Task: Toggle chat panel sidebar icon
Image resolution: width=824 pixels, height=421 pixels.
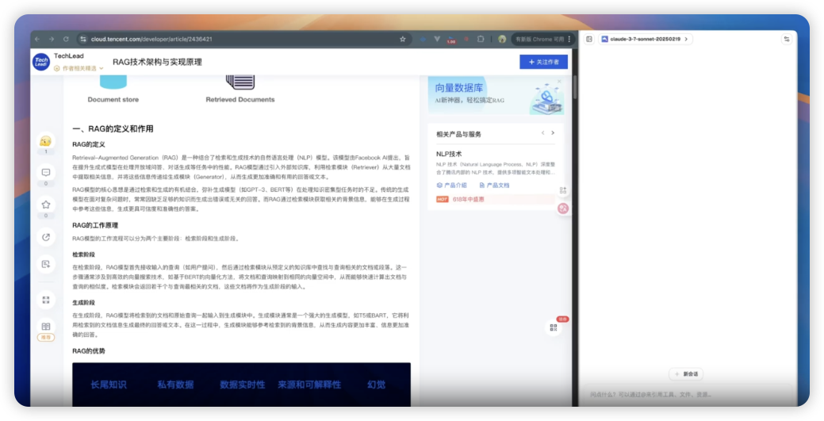Action: pyautogui.click(x=589, y=39)
